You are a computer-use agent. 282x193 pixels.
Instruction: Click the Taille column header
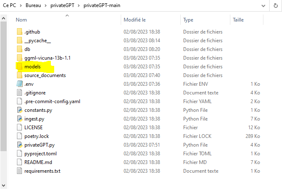pyautogui.click(x=238, y=20)
